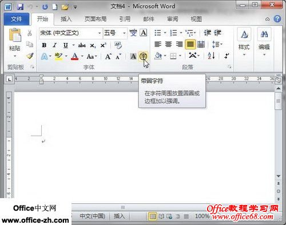Click the text highlight color marker
This screenshot has width=286, height=225.
(58, 56)
